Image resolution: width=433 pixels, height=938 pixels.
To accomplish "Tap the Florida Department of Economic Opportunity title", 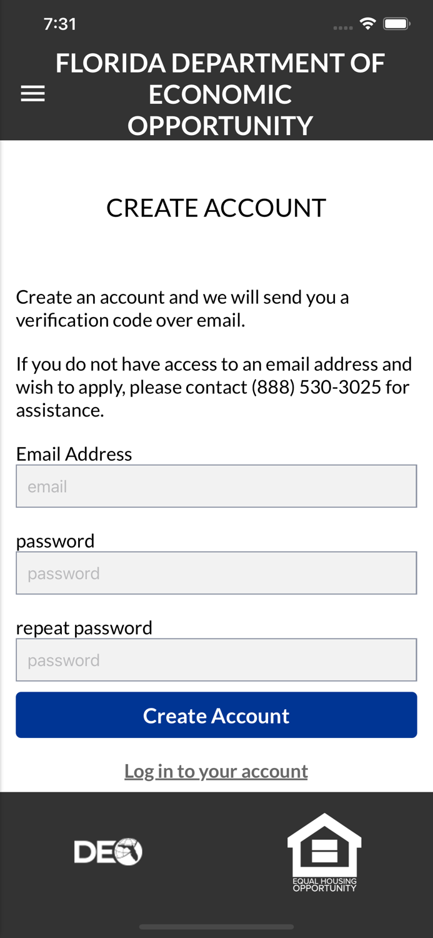I will [x=220, y=94].
